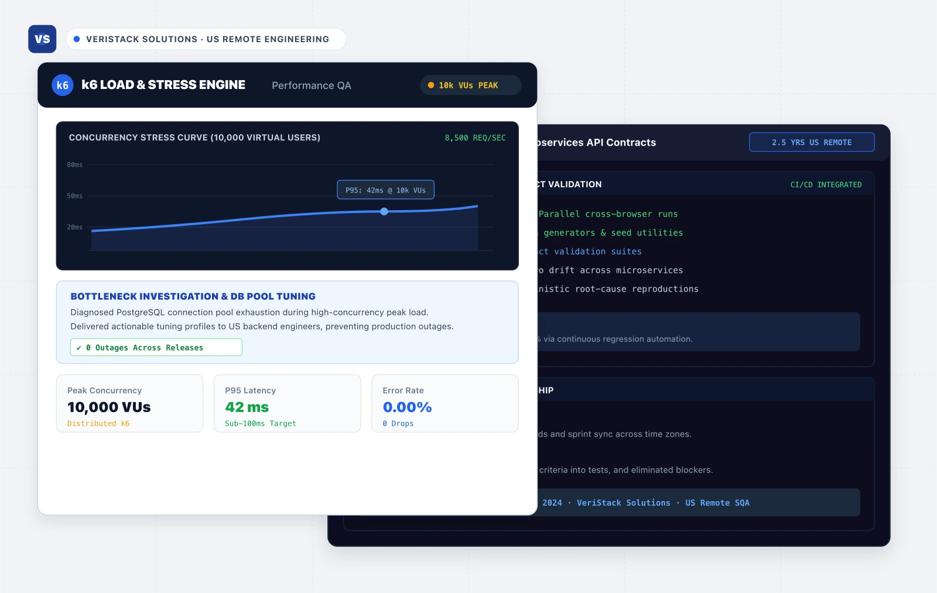
Task: Open the Peak Concurrency 10,000 VUs card
Action: coord(129,404)
